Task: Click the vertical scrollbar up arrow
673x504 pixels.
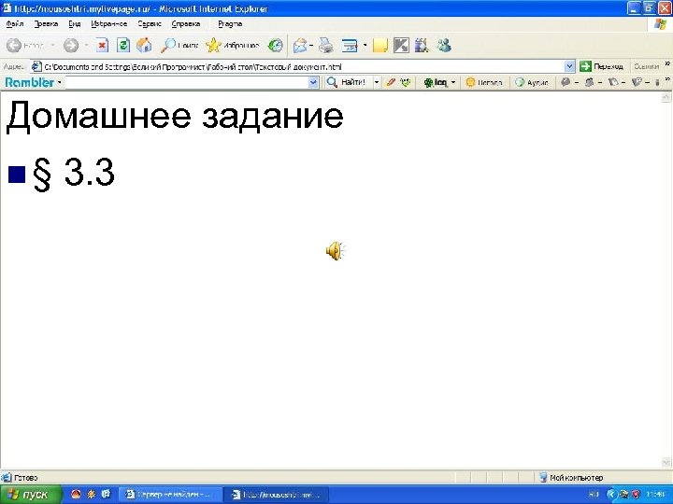Action: click(666, 97)
